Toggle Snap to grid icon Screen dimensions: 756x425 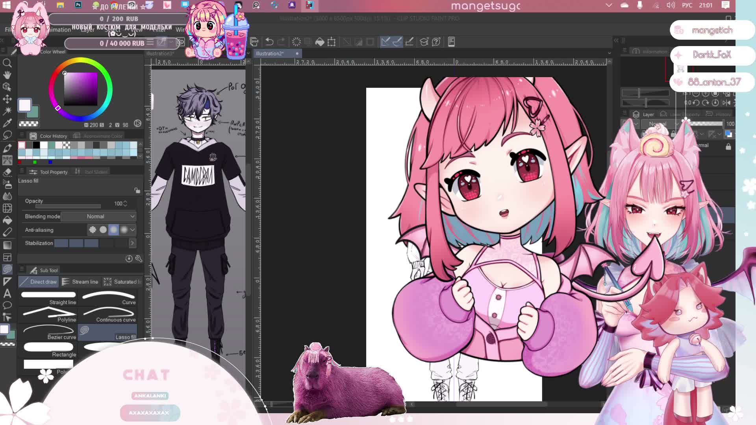pos(409,42)
